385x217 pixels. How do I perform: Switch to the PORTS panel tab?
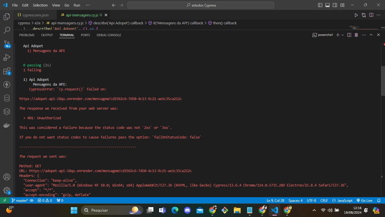pyautogui.click(x=85, y=35)
